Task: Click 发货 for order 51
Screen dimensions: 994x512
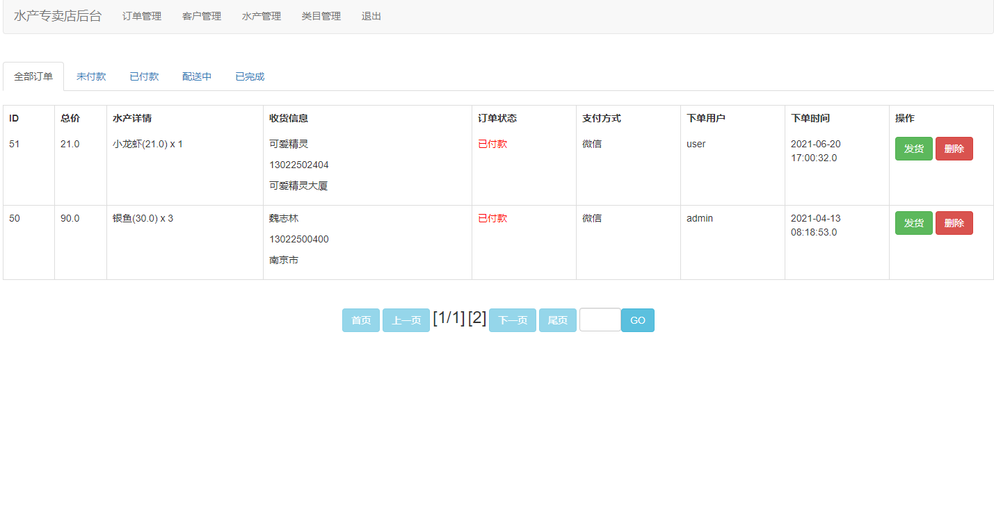Action: click(x=913, y=148)
